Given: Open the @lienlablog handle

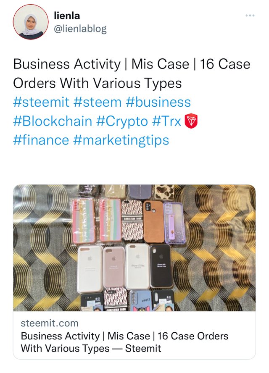Looking at the screenshot, I should point(80,29).
